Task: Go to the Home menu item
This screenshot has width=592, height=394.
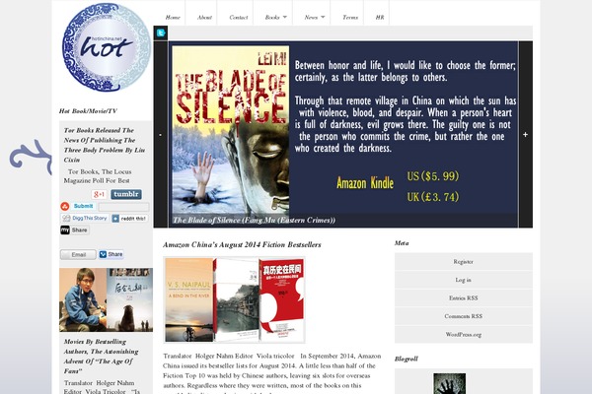Action: pyautogui.click(x=173, y=18)
